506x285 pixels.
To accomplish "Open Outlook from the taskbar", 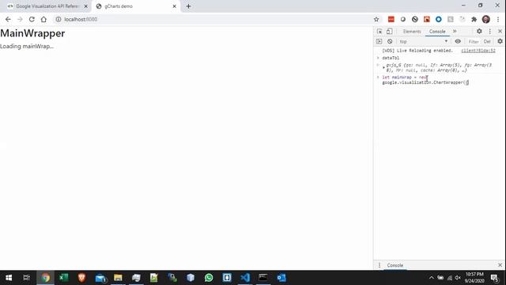I will click(x=281, y=278).
